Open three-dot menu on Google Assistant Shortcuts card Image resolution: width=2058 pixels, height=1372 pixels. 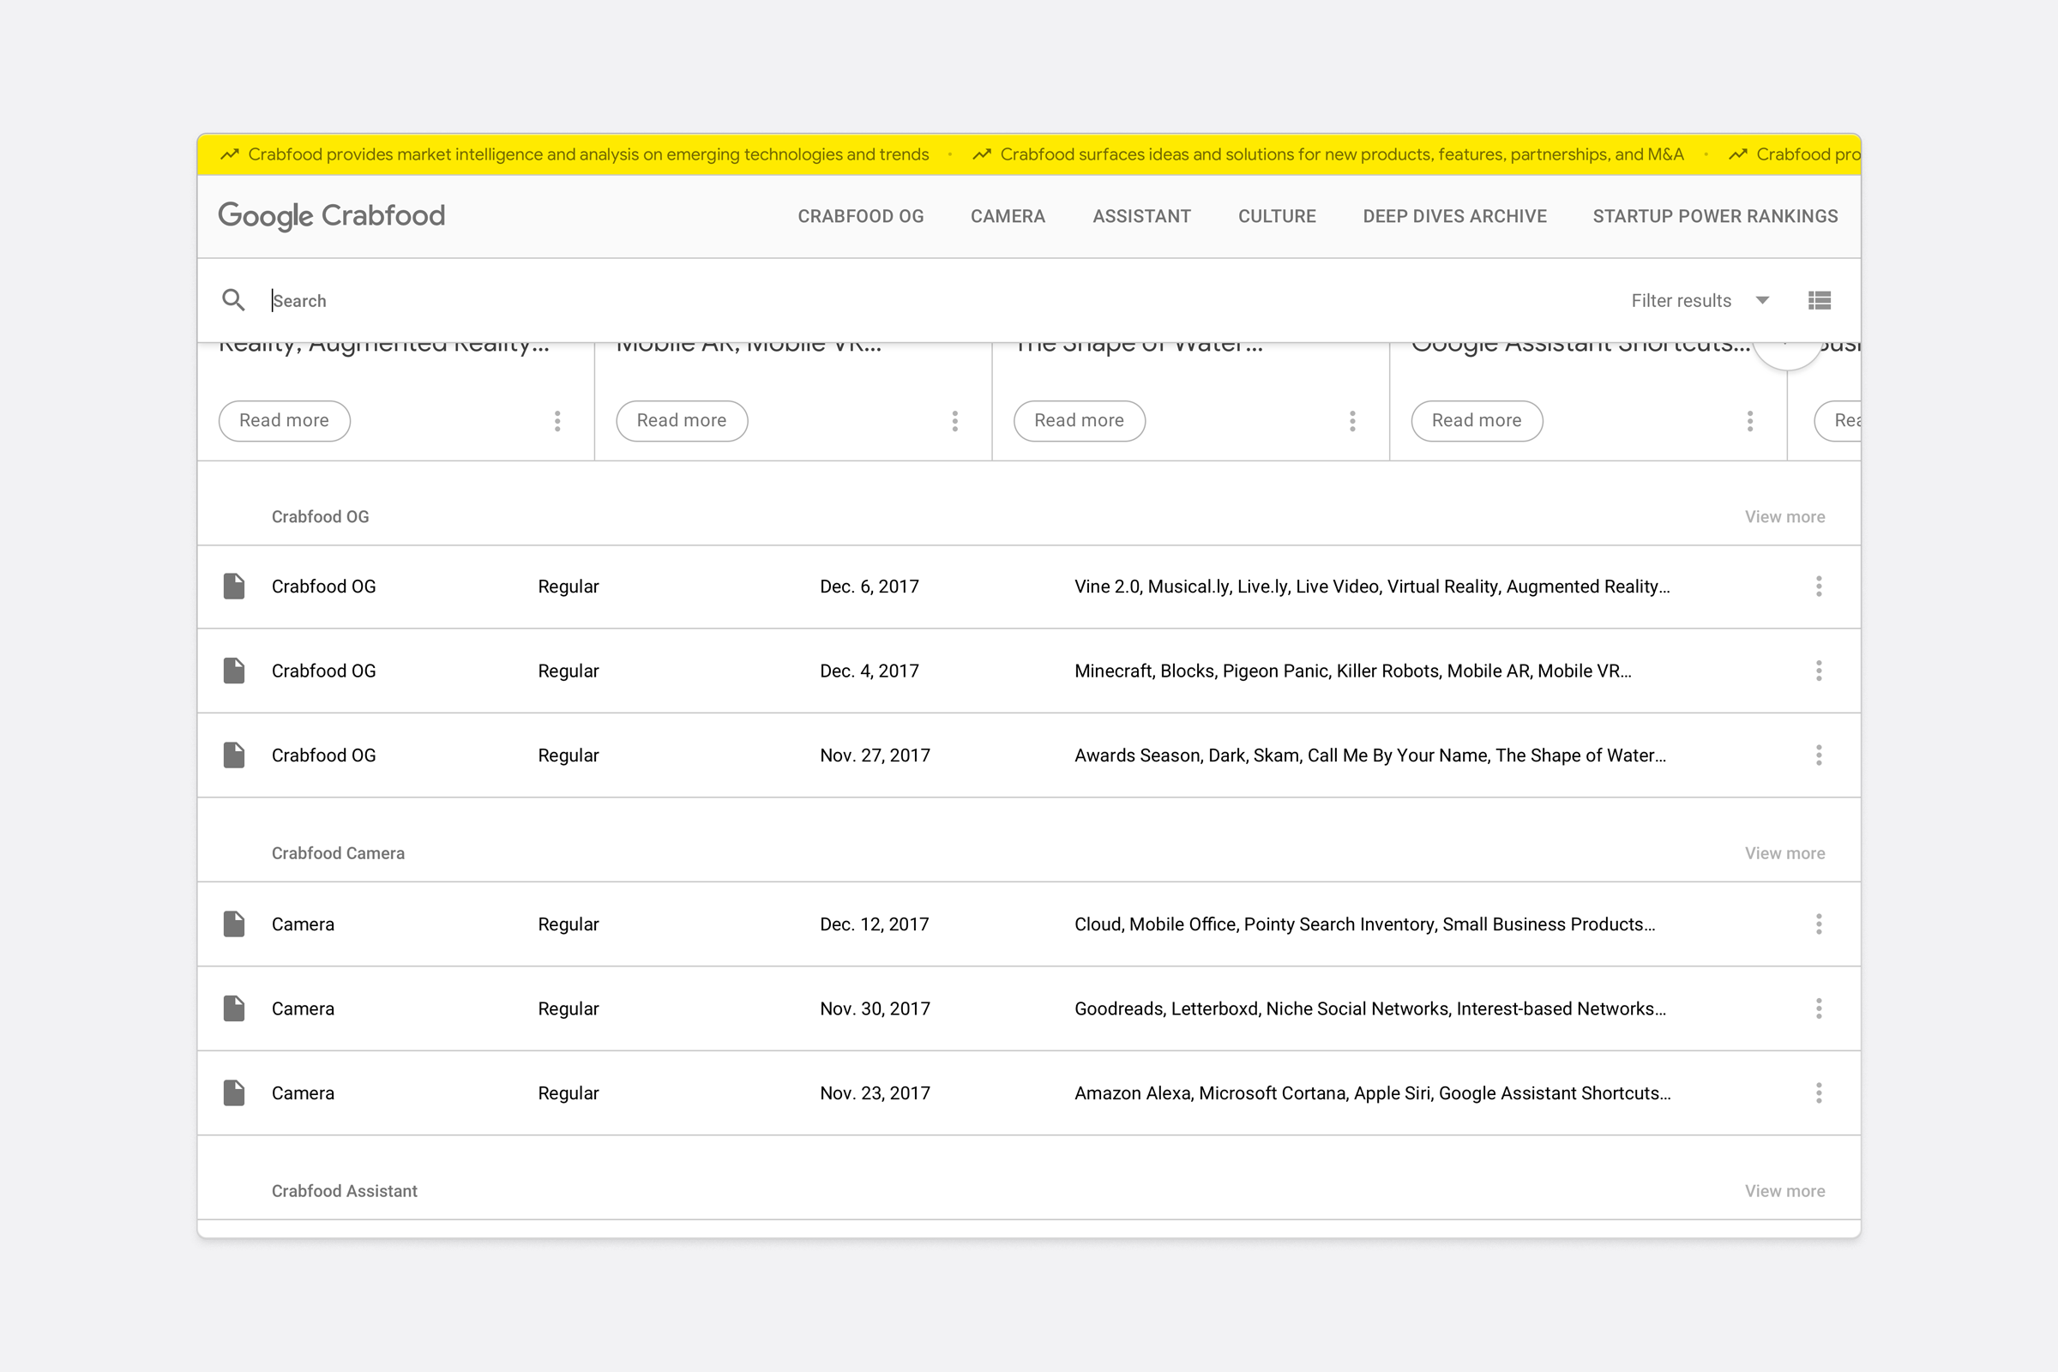tap(1749, 421)
